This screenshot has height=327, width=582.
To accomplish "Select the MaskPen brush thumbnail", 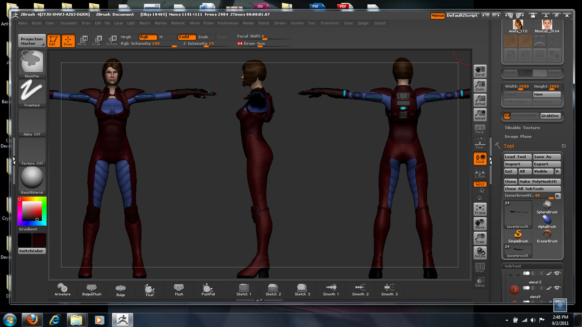I will [x=32, y=64].
